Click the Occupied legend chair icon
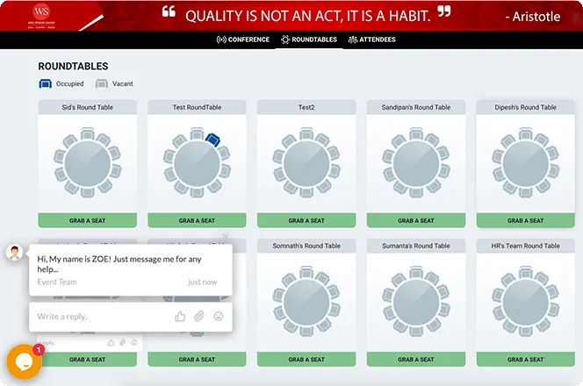 [46, 83]
